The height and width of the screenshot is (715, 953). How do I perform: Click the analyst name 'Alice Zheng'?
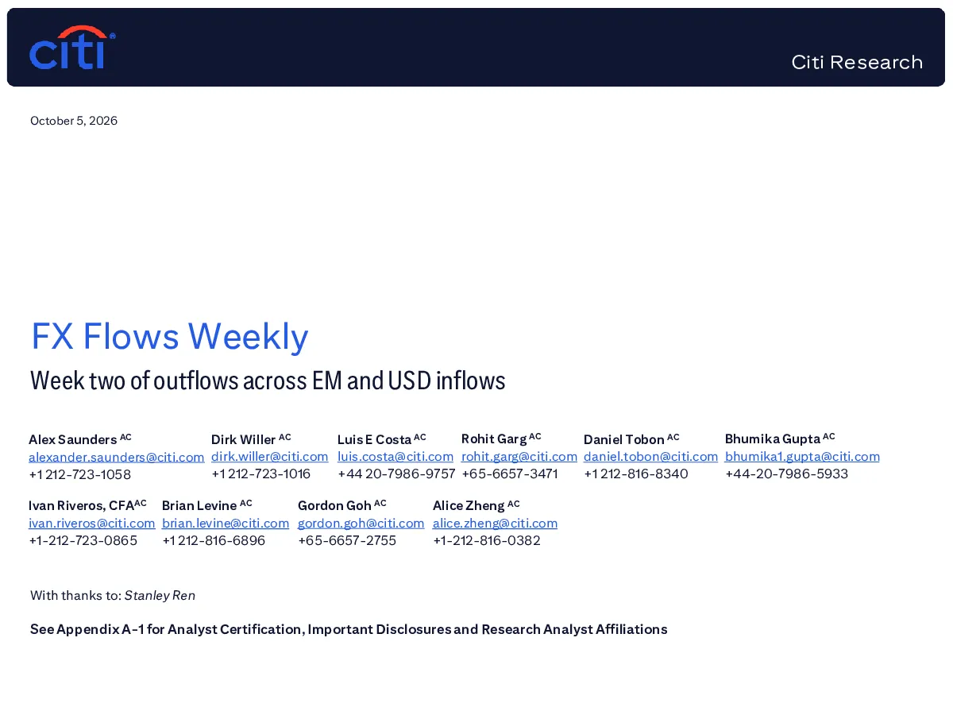pos(469,505)
